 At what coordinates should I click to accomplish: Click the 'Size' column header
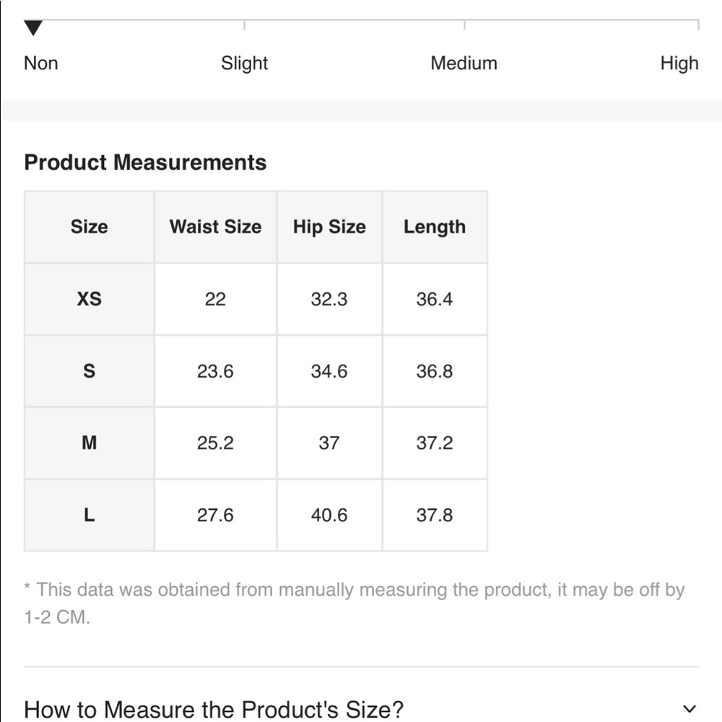click(x=89, y=227)
